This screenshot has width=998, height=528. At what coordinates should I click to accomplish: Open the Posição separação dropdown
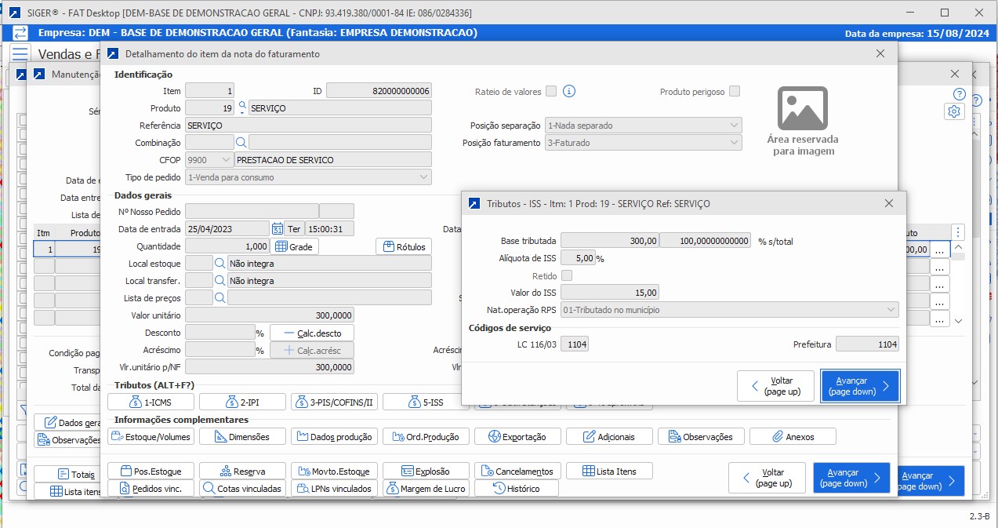point(734,126)
